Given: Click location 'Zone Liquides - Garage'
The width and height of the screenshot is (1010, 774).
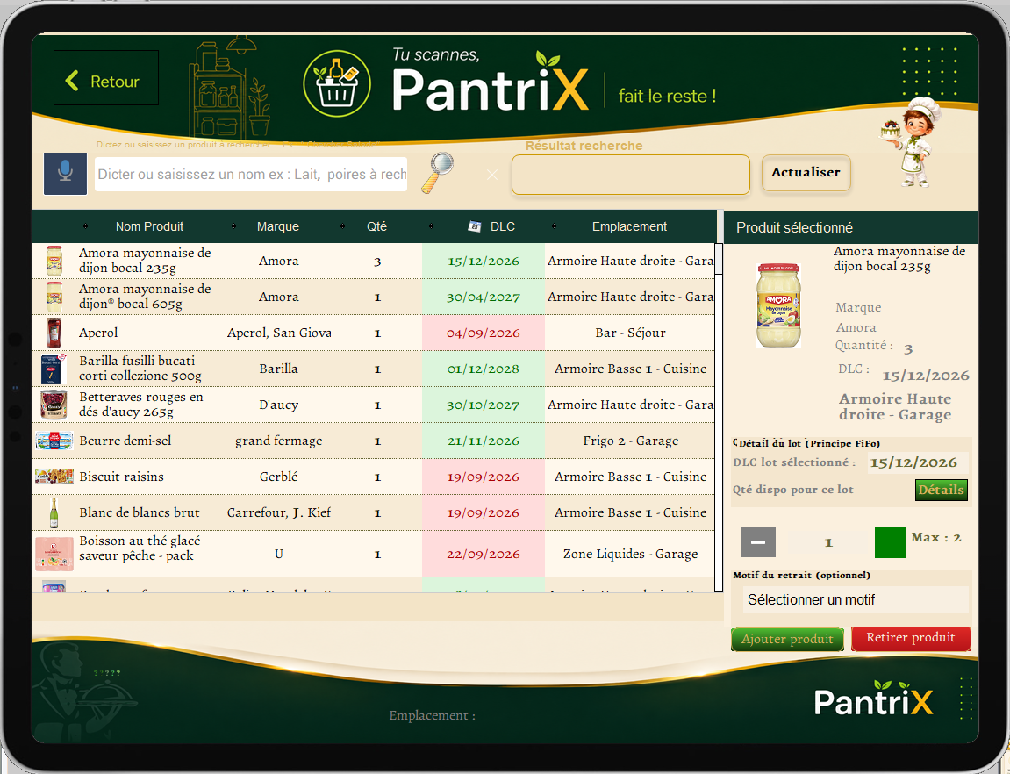Looking at the screenshot, I should [630, 554].
